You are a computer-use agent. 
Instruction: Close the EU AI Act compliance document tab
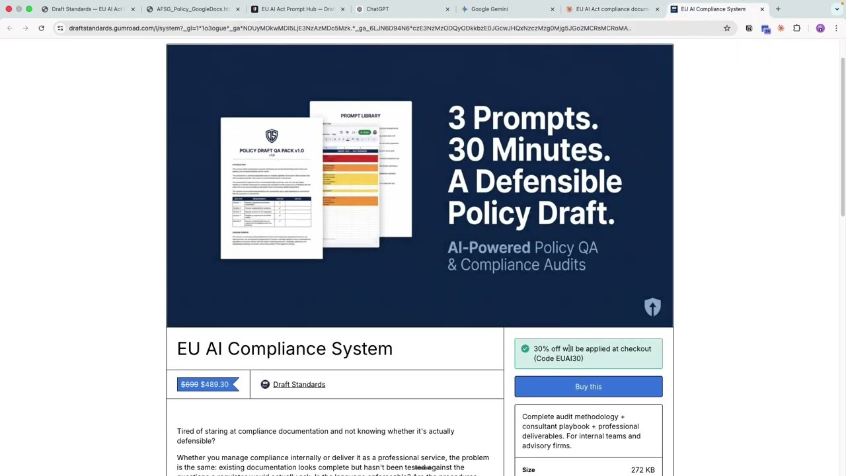(x=657, y=9)
